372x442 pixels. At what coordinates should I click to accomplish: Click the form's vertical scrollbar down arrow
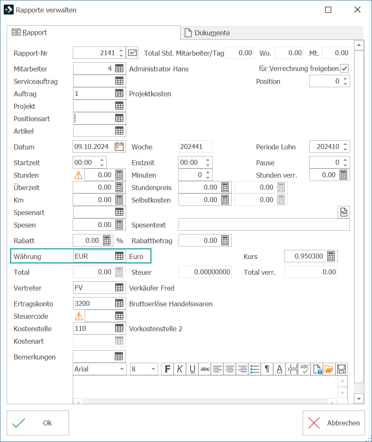[x=359, y=398]
